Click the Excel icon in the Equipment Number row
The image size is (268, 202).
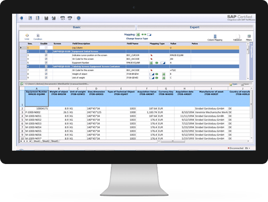151,63
